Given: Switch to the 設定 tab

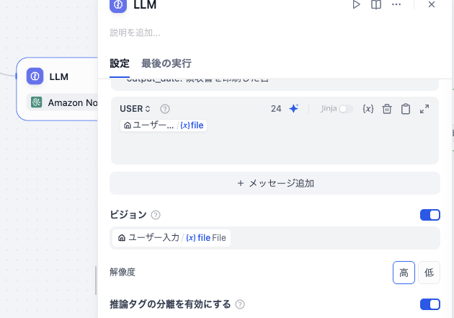Looking at the screenshot, I should click(x=120, y=63).
